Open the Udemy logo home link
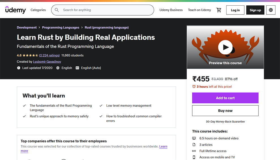 point(16,10)
